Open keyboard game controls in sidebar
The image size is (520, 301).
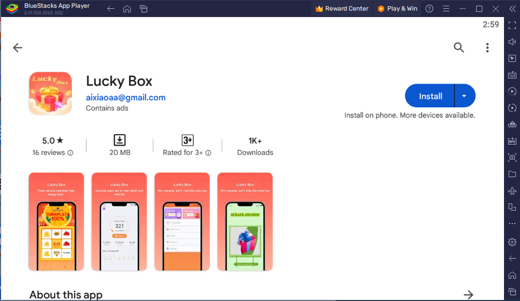(512, 75)
